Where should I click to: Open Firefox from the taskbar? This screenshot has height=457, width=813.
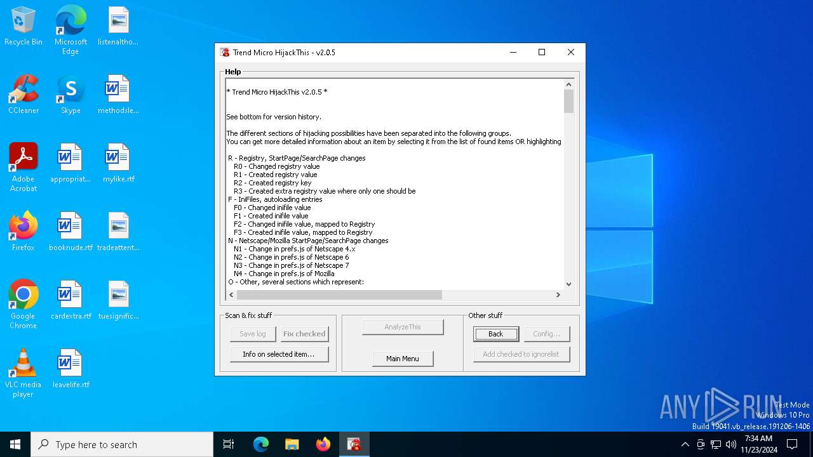tap(323, 444)
